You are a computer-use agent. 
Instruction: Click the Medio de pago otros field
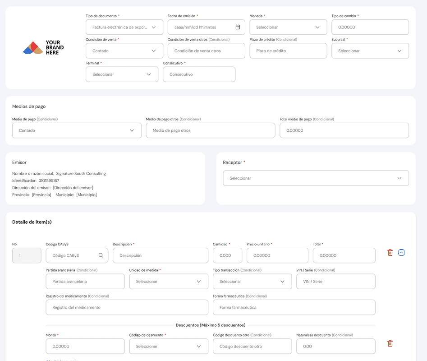tap(211, 130)
